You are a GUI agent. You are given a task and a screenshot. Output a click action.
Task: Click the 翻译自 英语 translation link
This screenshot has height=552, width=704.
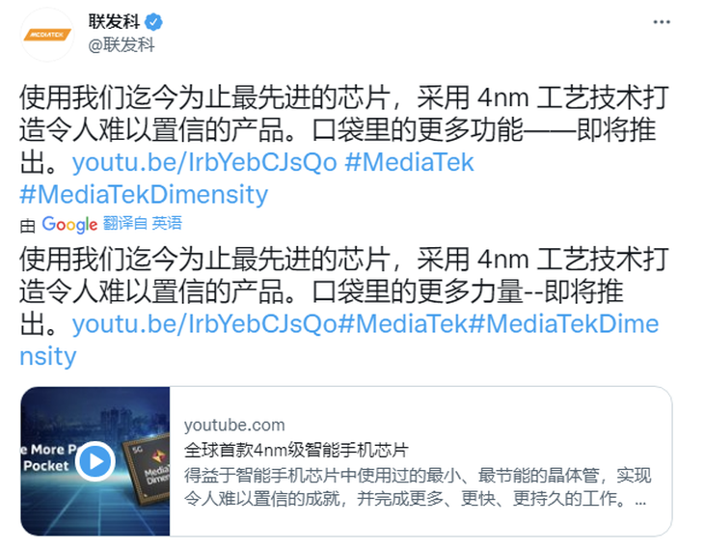pyautogui.click(x=143, y=223)
